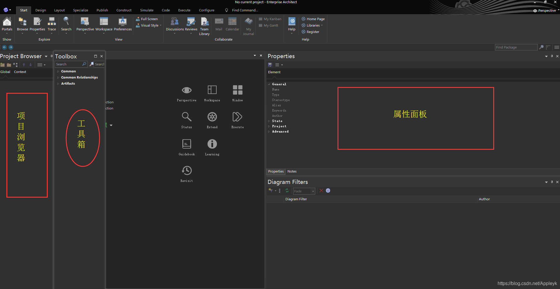Viewport: 560px width, 289px height.
Task: Open the Perspective selector at top right
Action: pos(546,11)
